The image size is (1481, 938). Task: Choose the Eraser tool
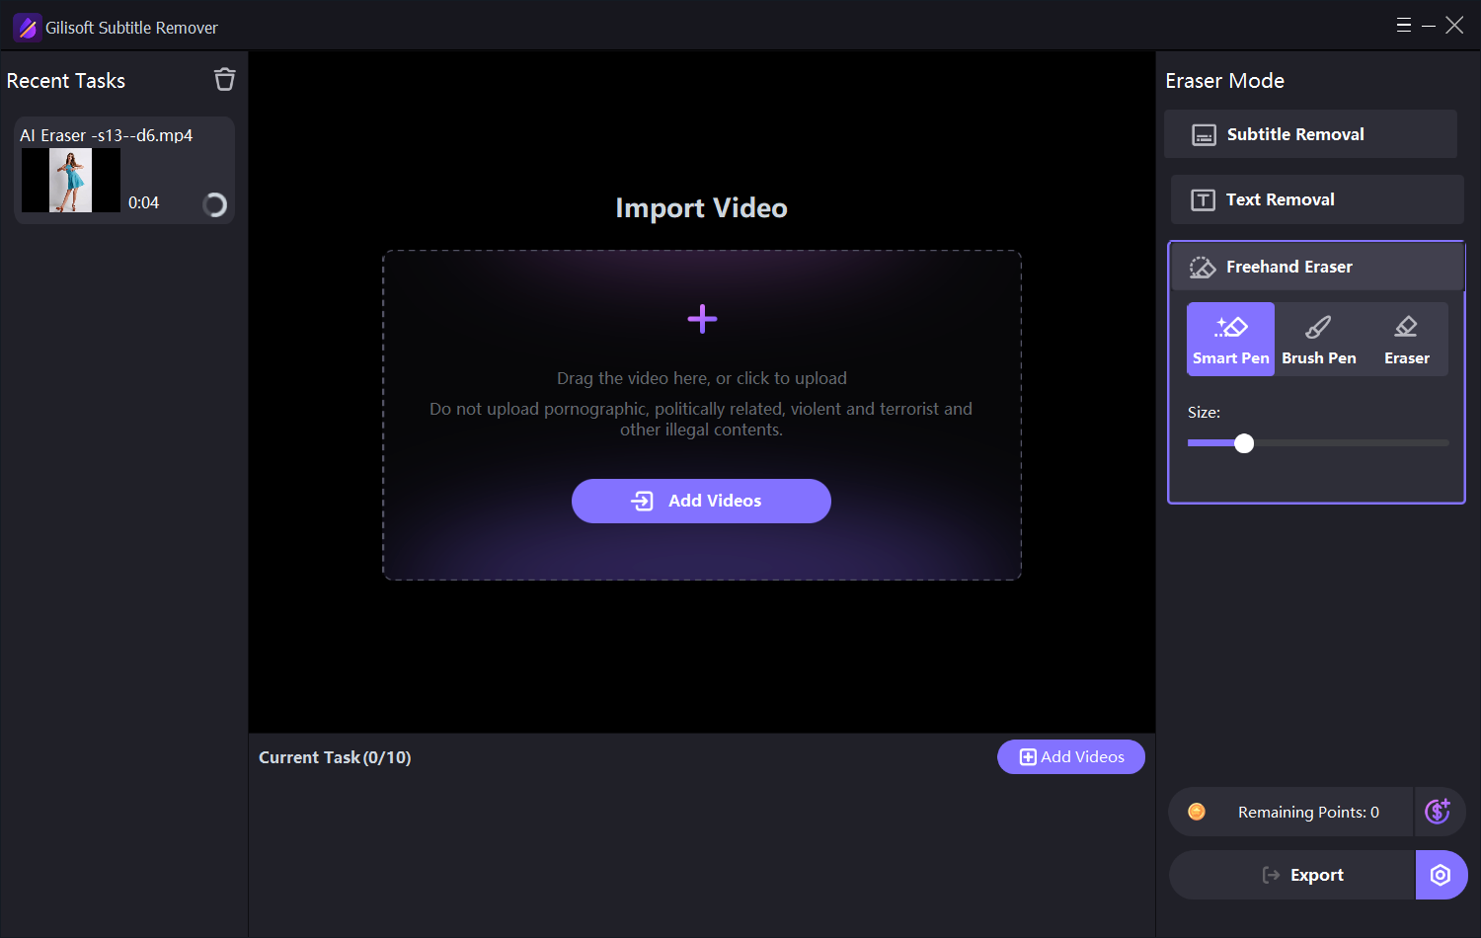[x=1406, y=339]
